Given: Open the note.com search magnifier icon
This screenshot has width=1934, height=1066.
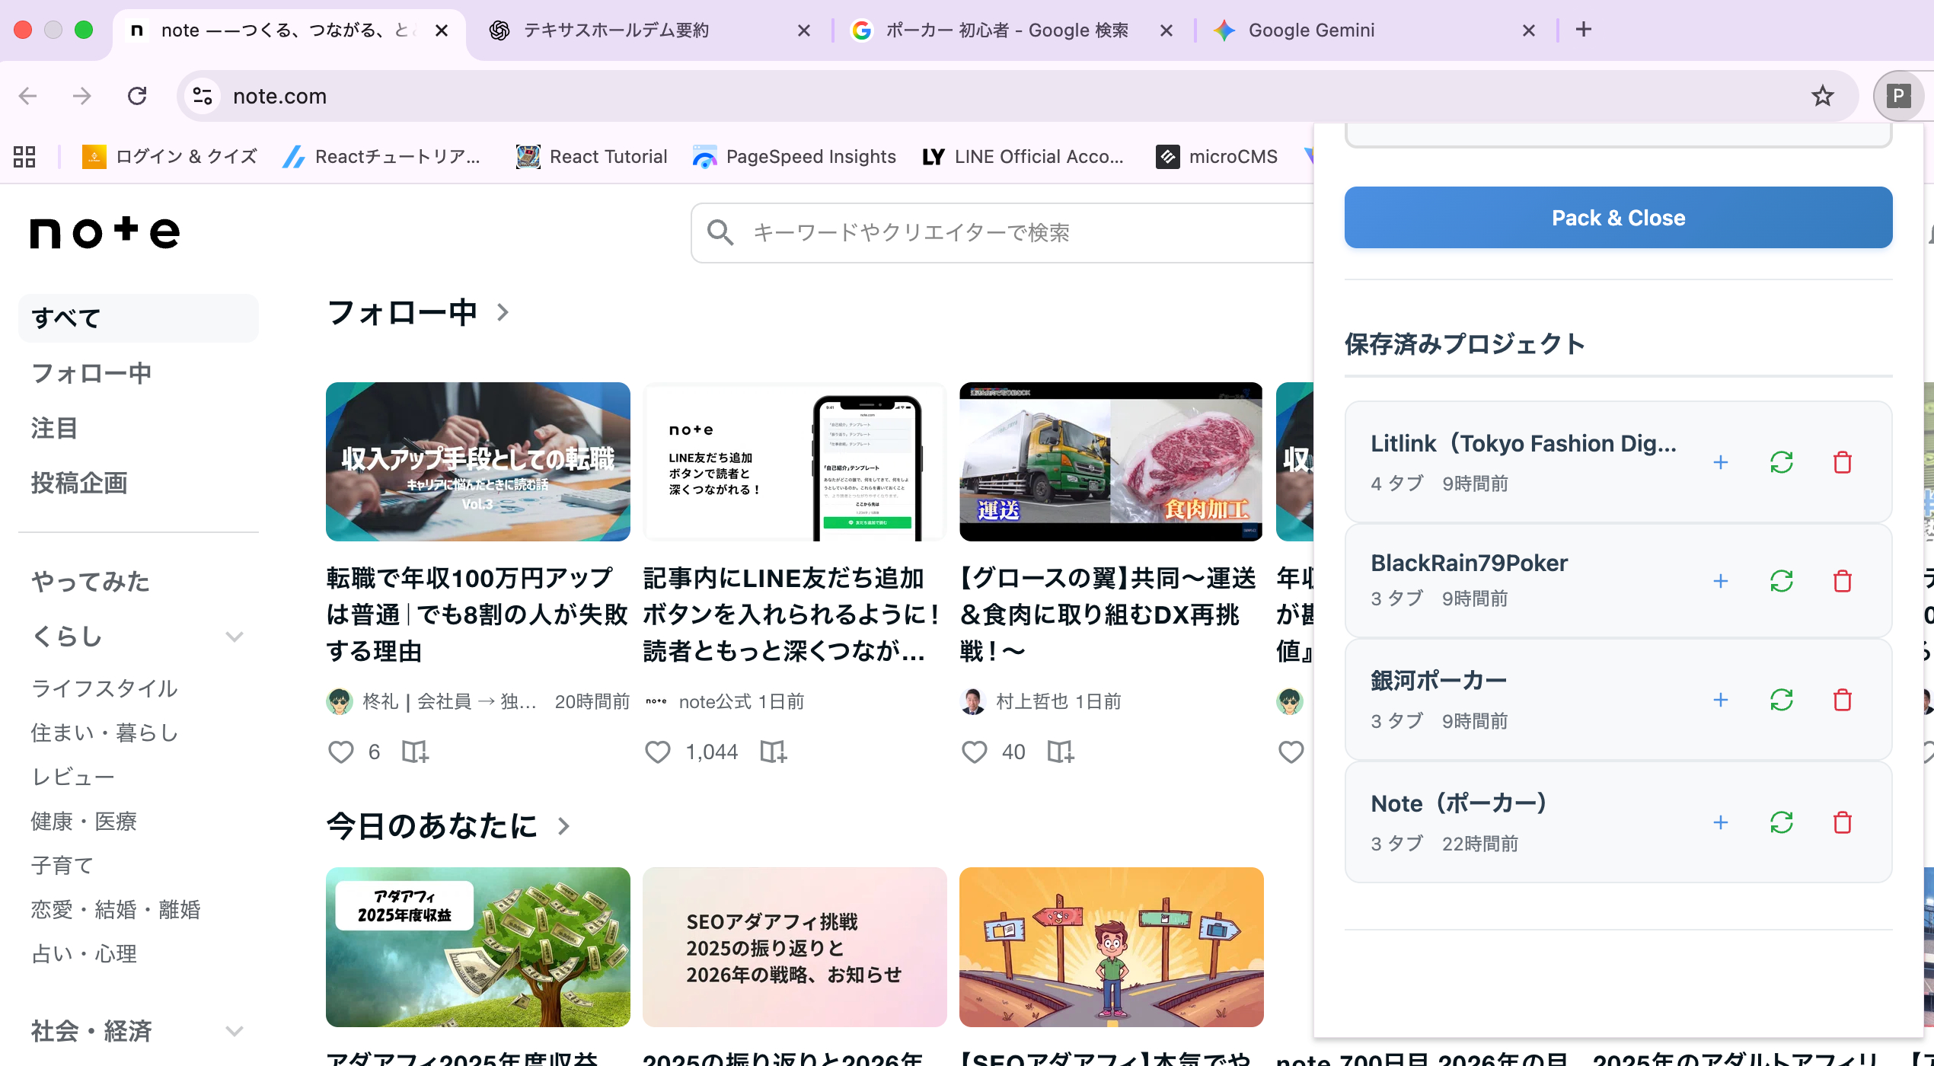Looking at the screenshot, I should pos(720,233).
